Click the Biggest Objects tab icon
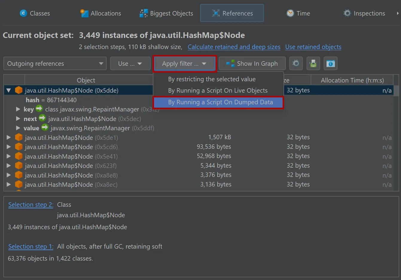This screenshot has height=280, width=401. tap(144, 13)
